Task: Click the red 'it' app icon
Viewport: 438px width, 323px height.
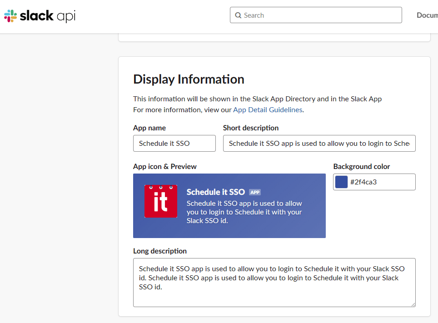Action: point(161,201)
